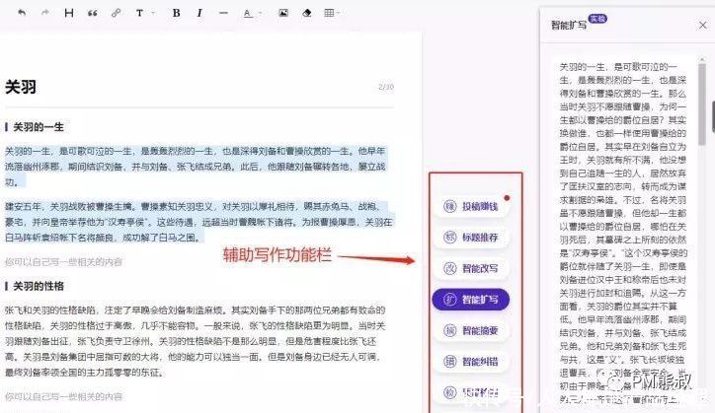Expand the table dropdown arrow
This screenshot has height=413, width=715.
pyautogui.click(x=338, y=13)
